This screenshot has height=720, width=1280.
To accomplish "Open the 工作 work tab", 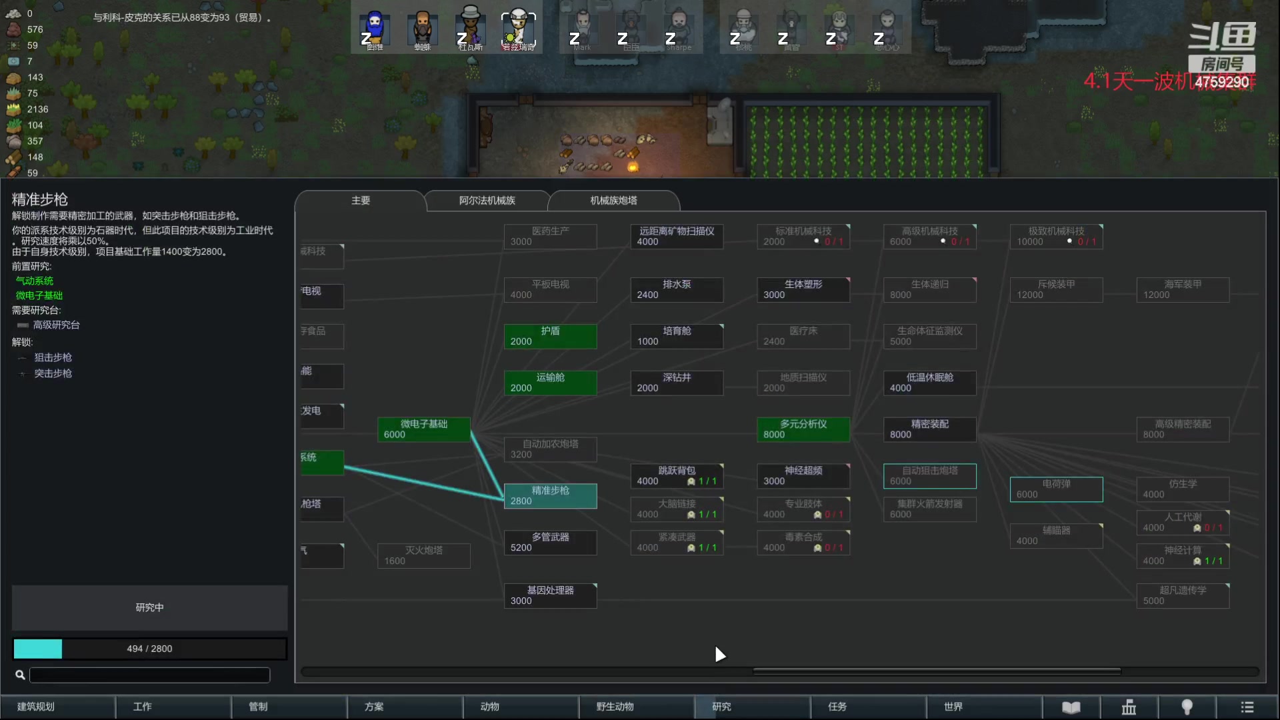I will pos(173,707).
